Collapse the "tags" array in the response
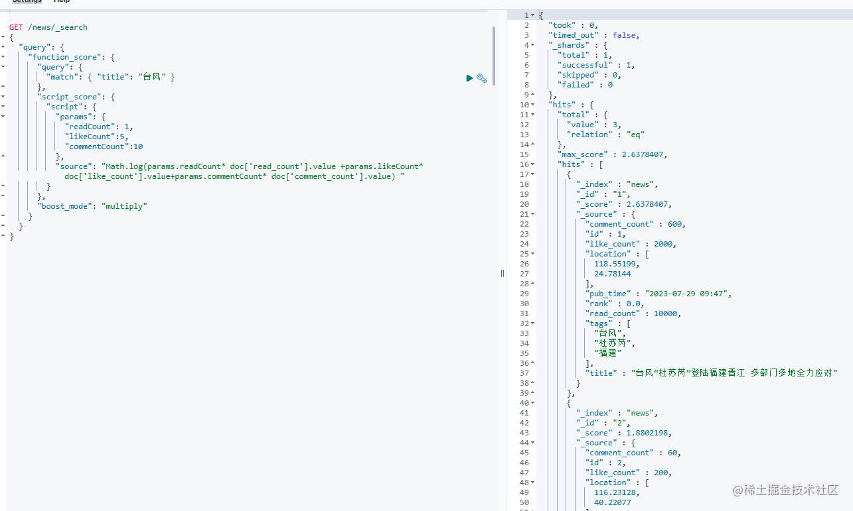This screenshot has height=511, width=853. click(x=531, y=323)
